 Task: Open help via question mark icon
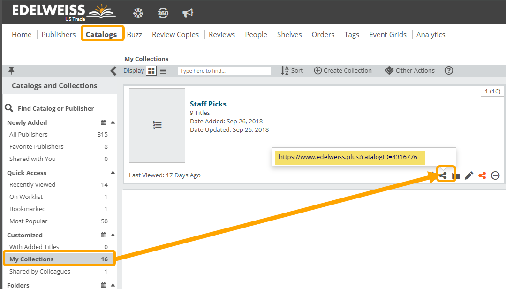pos(449,70)
